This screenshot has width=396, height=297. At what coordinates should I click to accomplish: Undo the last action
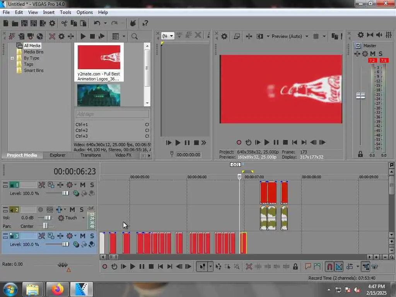pos(97,24)
